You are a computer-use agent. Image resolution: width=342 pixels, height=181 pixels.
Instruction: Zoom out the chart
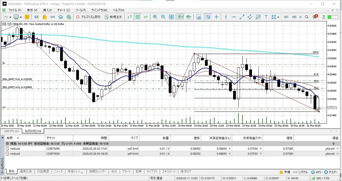(x=163, y=17)
